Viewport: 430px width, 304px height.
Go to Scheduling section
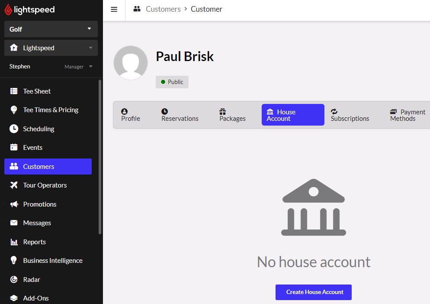click(x=48, y=129)
